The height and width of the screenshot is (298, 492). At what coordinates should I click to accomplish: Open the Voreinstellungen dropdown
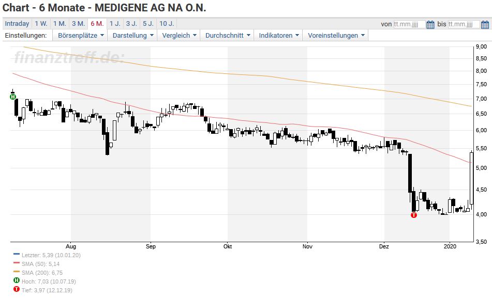point(336,36)
